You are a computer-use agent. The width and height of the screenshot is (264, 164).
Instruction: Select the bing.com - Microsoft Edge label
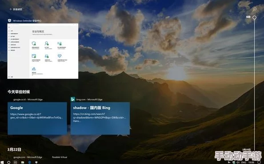(x=89, y=100)
